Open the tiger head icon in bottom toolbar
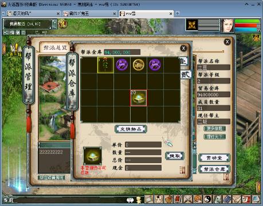Image resolution: width=263 pixels, height=206 pixels. click(198, 199)
